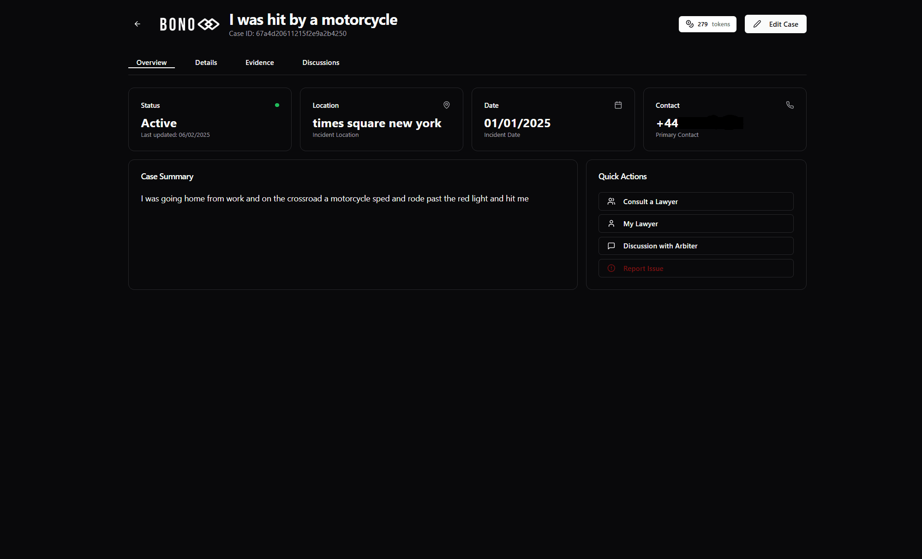Click the BONO logo
Viewport: 922px width, 559px height.
point(189,24)
